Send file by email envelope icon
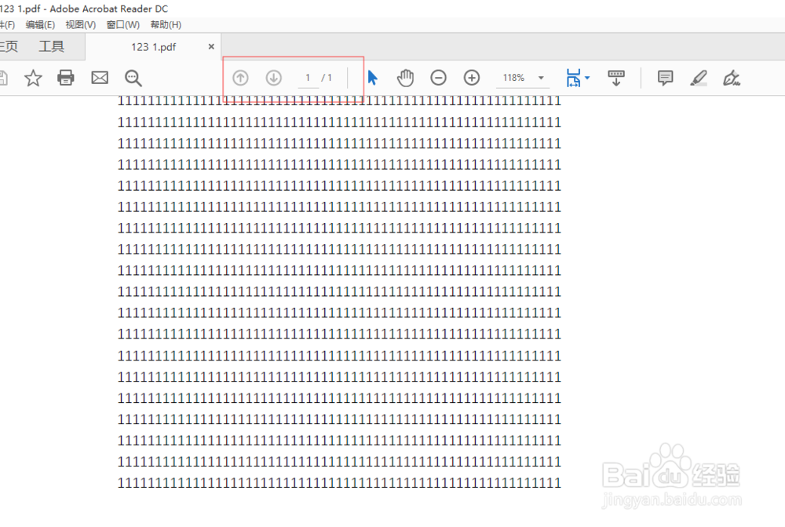 [x=100, y=78]
